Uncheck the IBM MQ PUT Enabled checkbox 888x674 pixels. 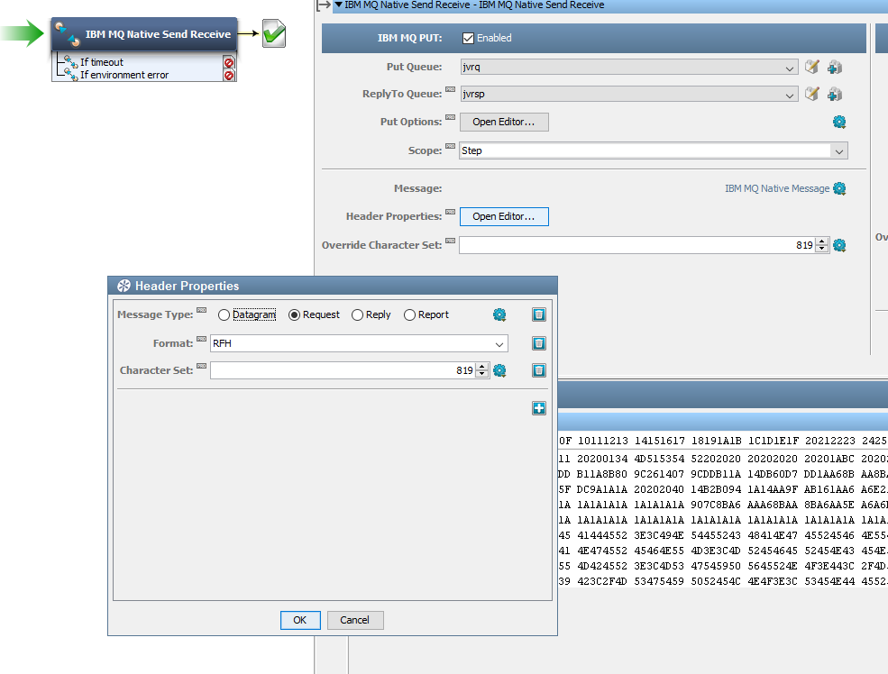(468, 38)
